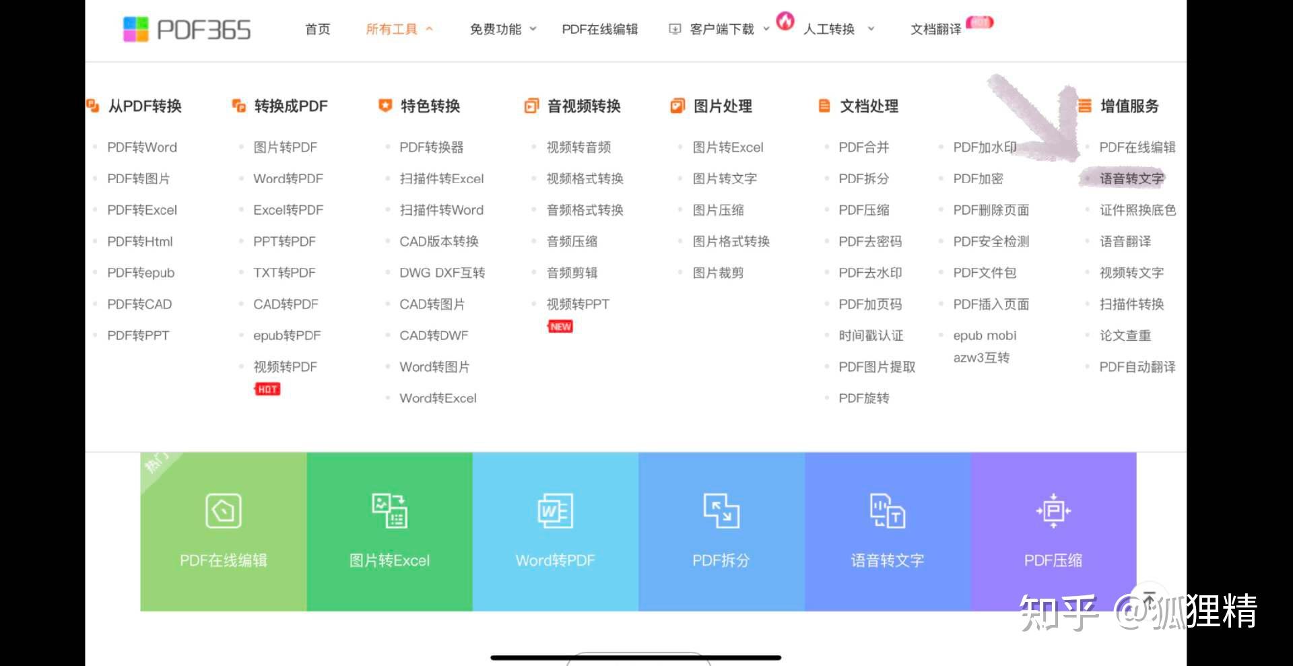Select 语音转文字 under 增值服务
The height and width of the screenshot is (666, 1293).
click(x=1132, y=178)
